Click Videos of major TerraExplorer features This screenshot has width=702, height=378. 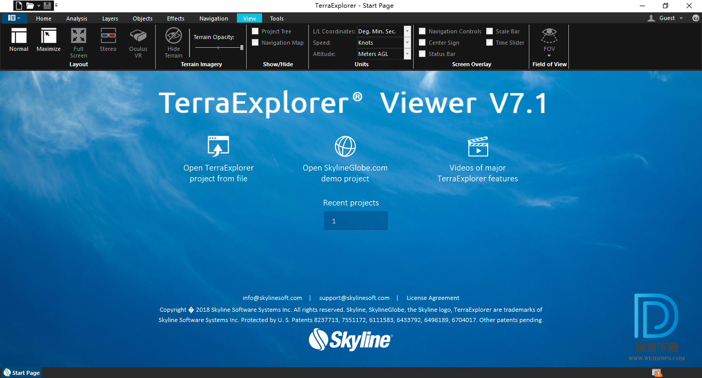478,173
